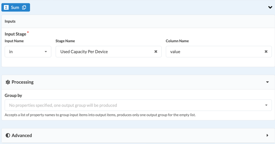This screenshot has width=275, height=144.
Task: Click the half-circle icon beside Advanced
Action: coord(8,136)
